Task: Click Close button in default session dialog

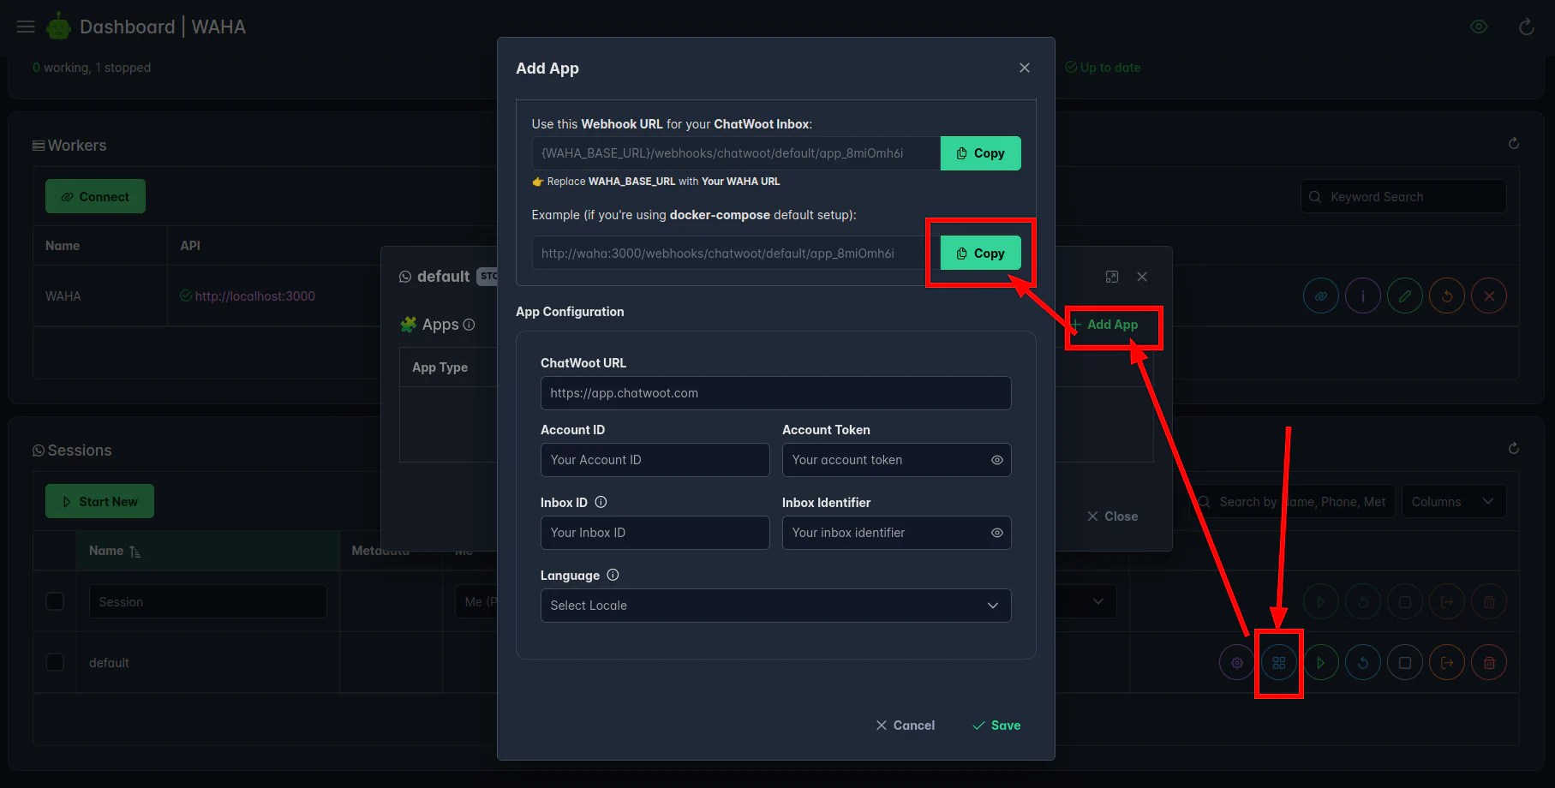Action: pos(1112,516)
